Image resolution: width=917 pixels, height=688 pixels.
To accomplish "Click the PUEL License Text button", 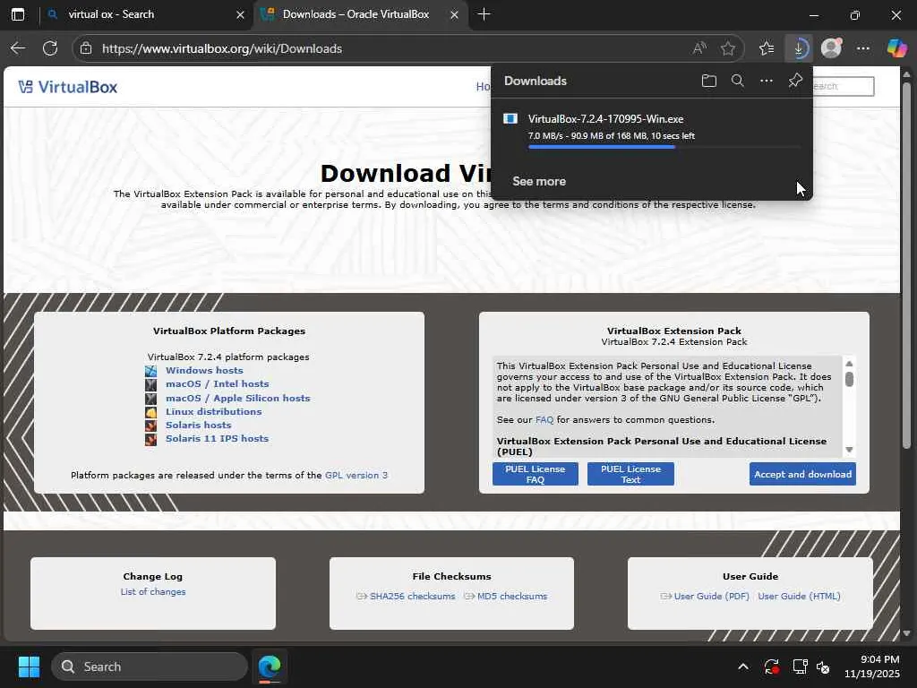I will pos(630,474).
